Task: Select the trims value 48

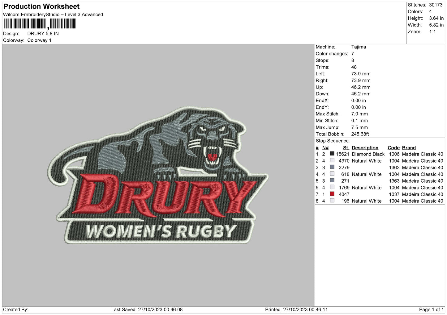Action: pyautogui.click(x=354, y=67)
